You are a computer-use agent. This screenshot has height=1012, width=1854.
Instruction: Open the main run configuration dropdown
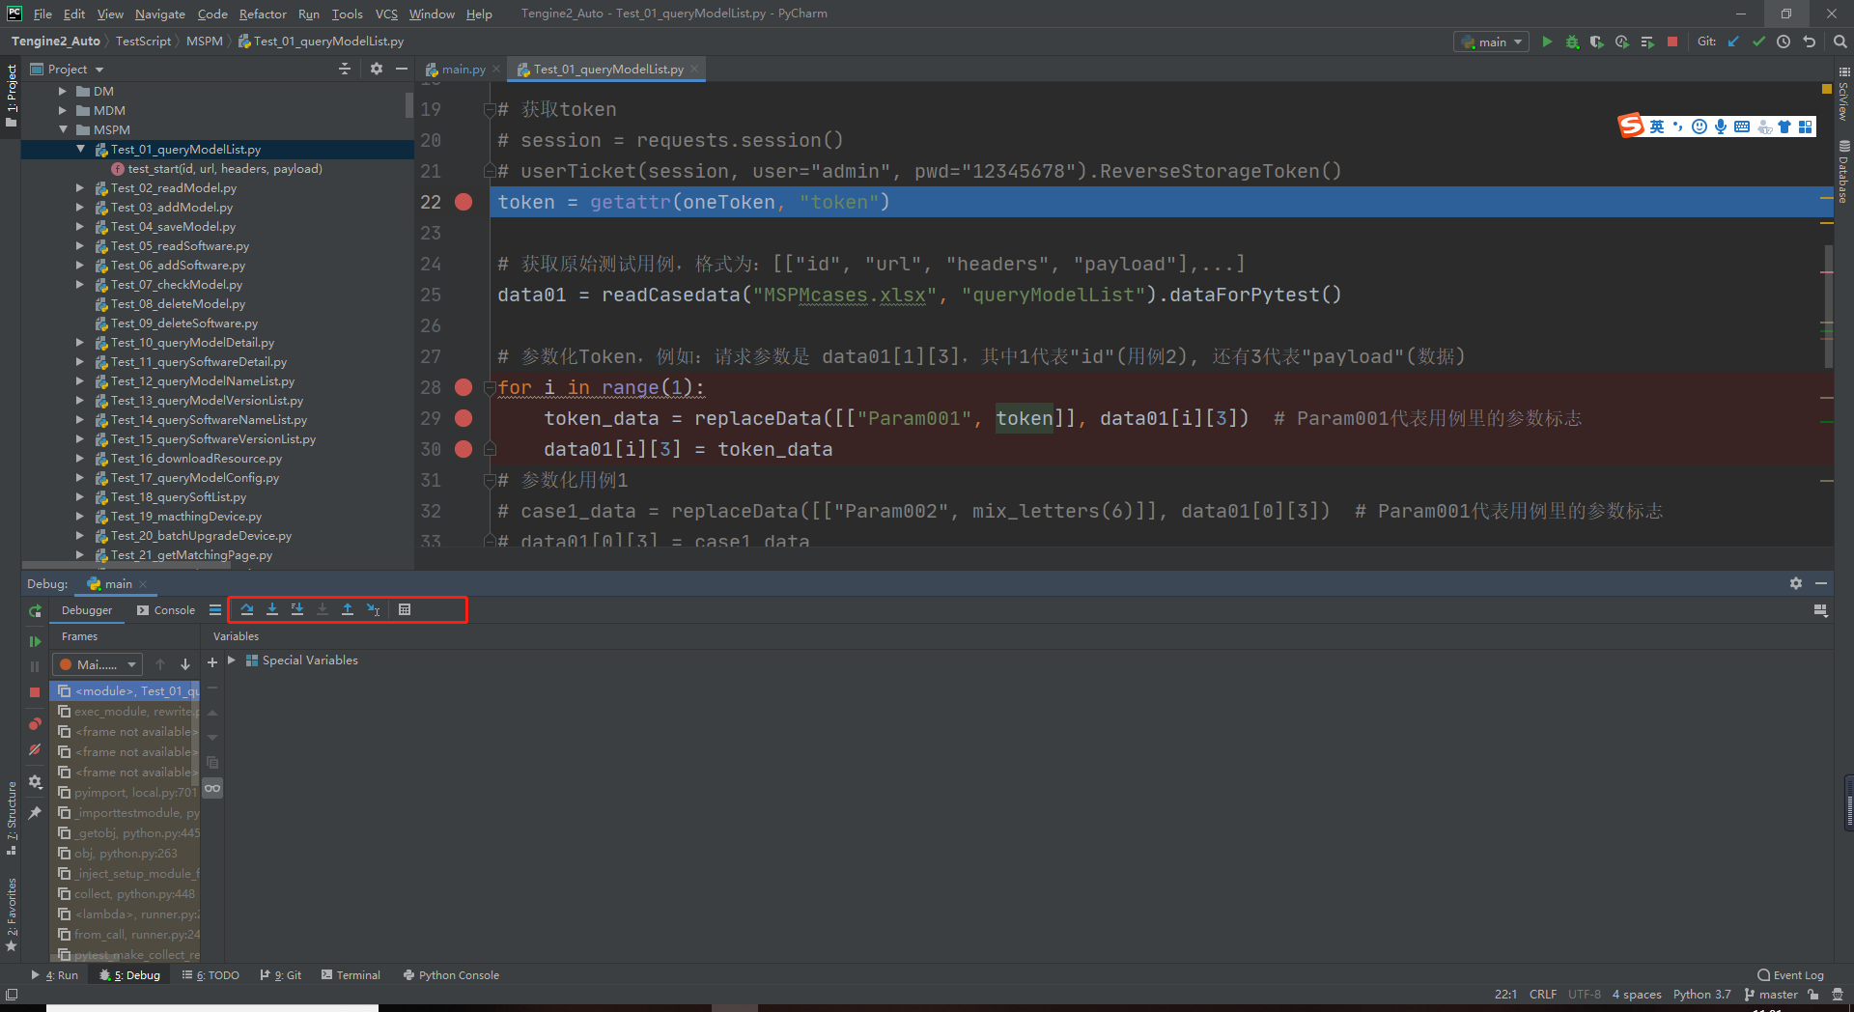[x=1491, y=42]
